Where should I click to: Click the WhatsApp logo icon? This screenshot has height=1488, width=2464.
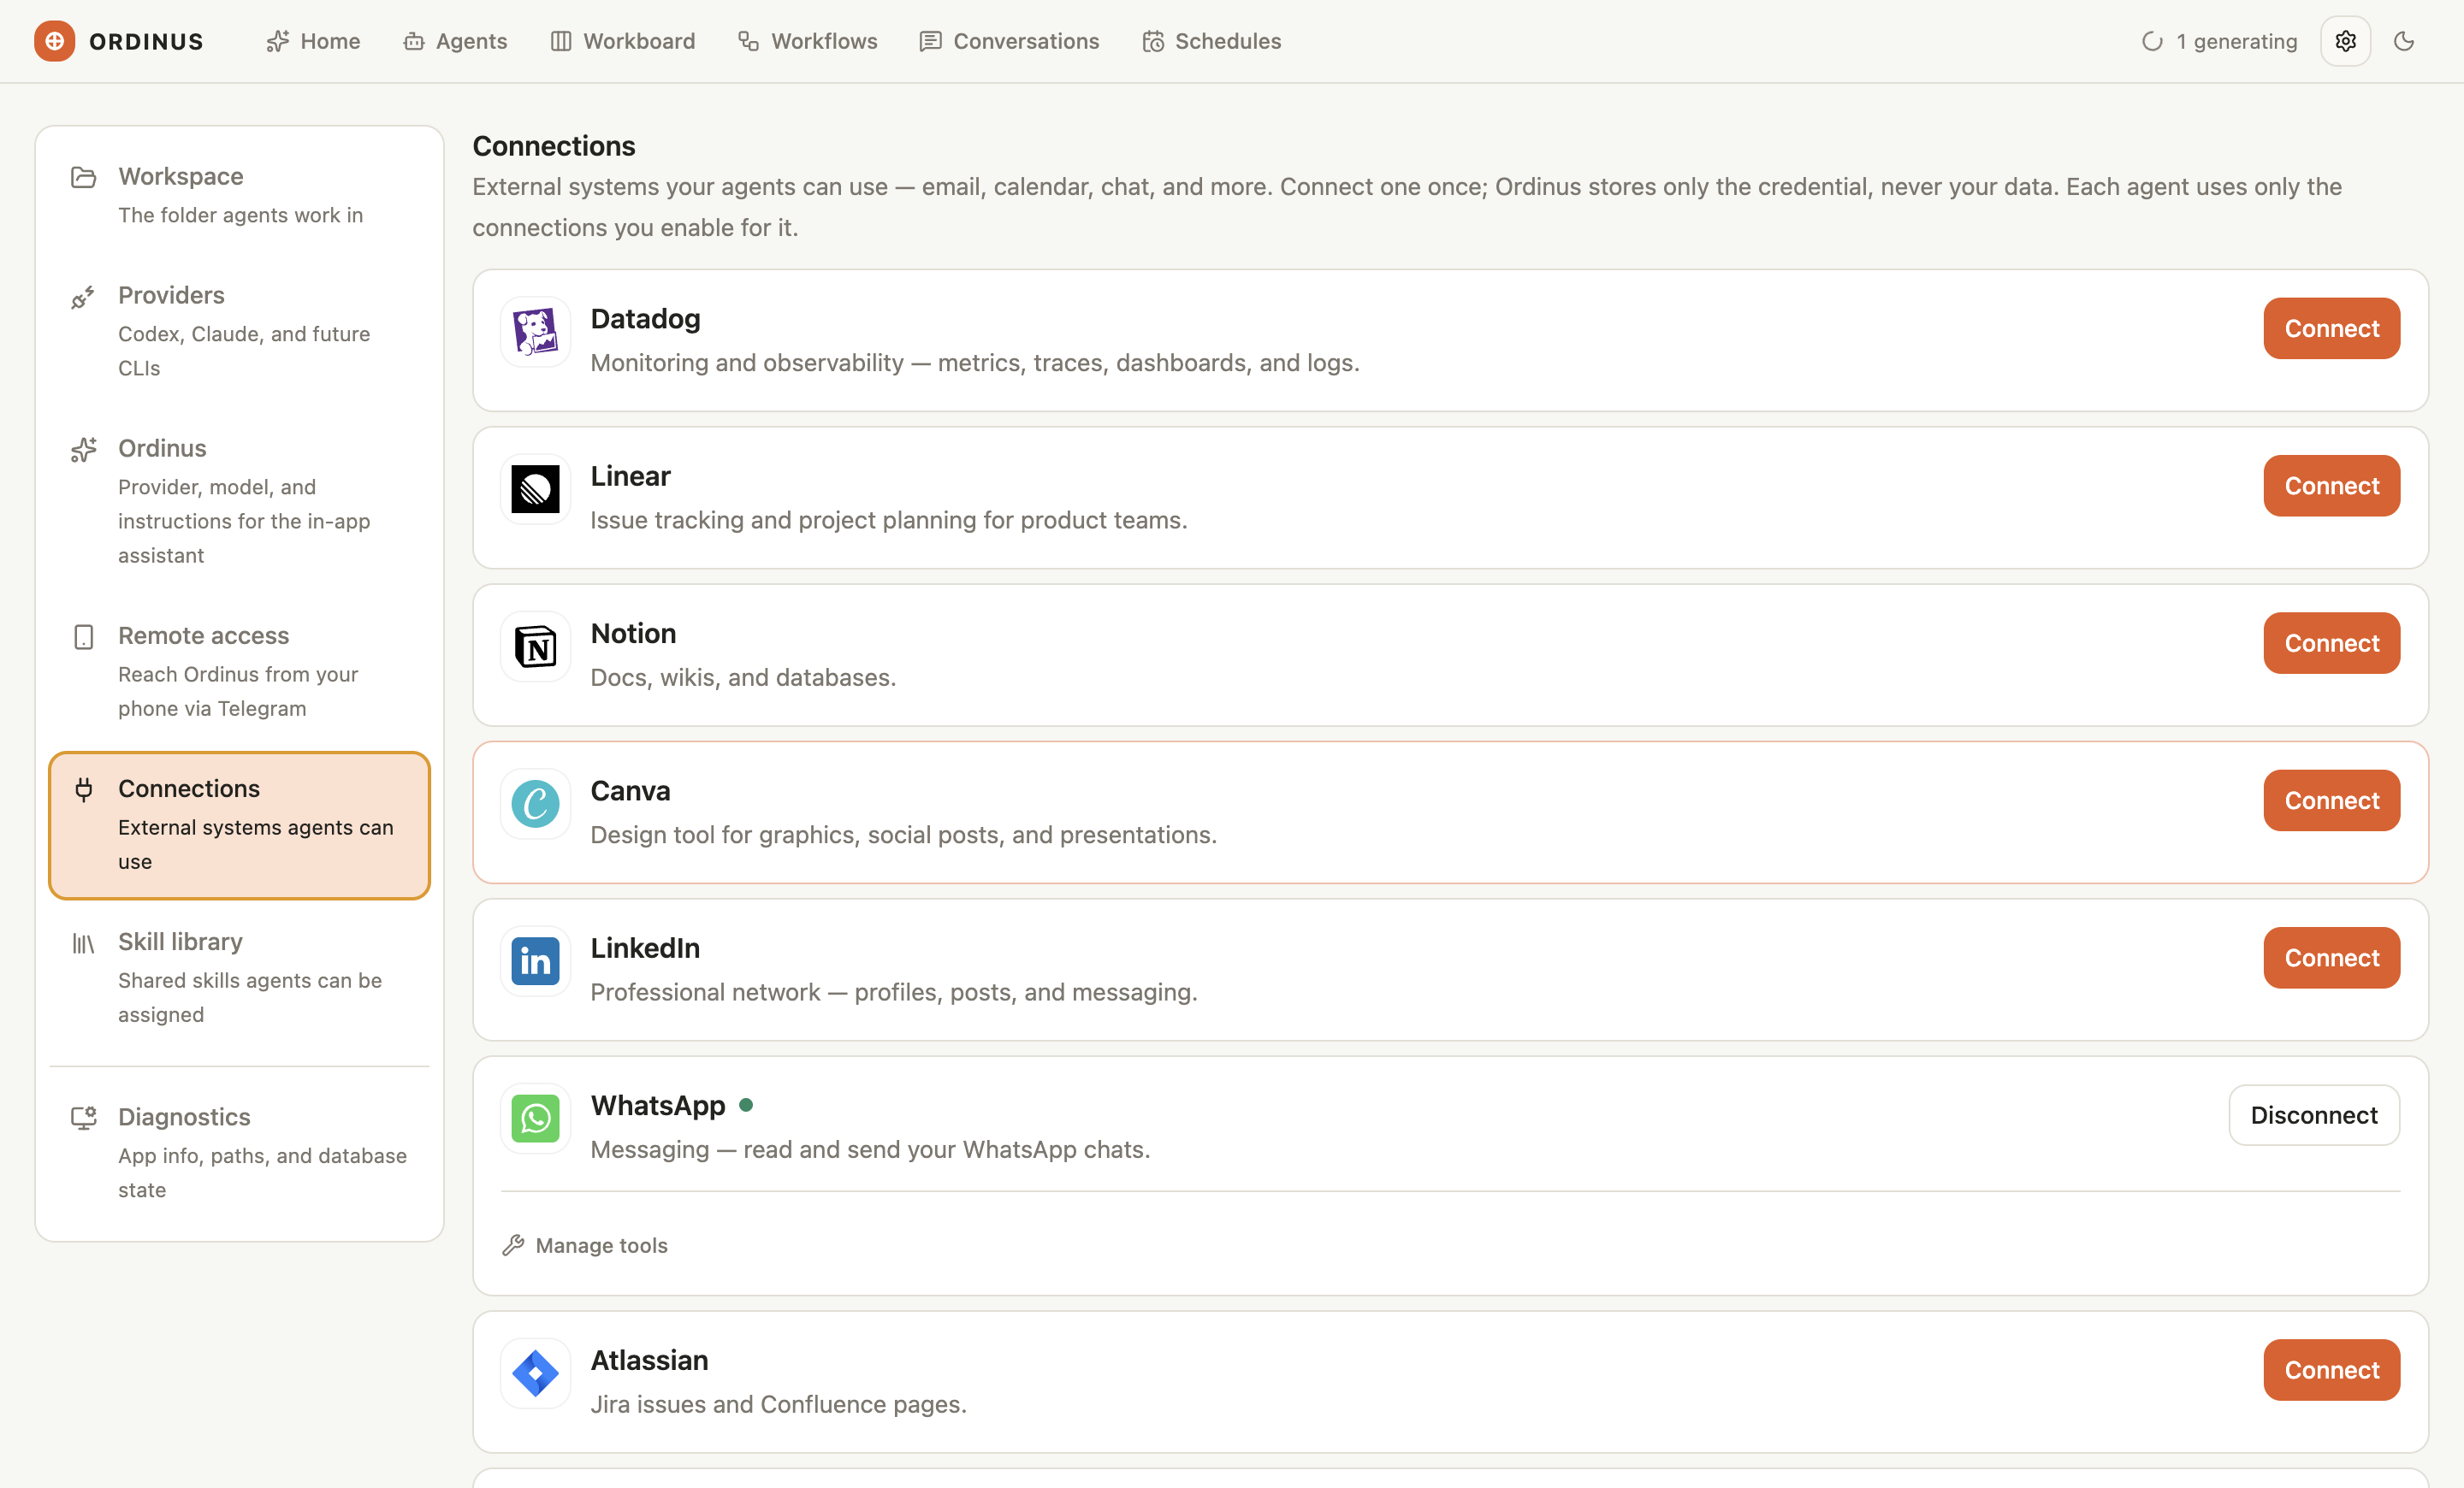535,1119
